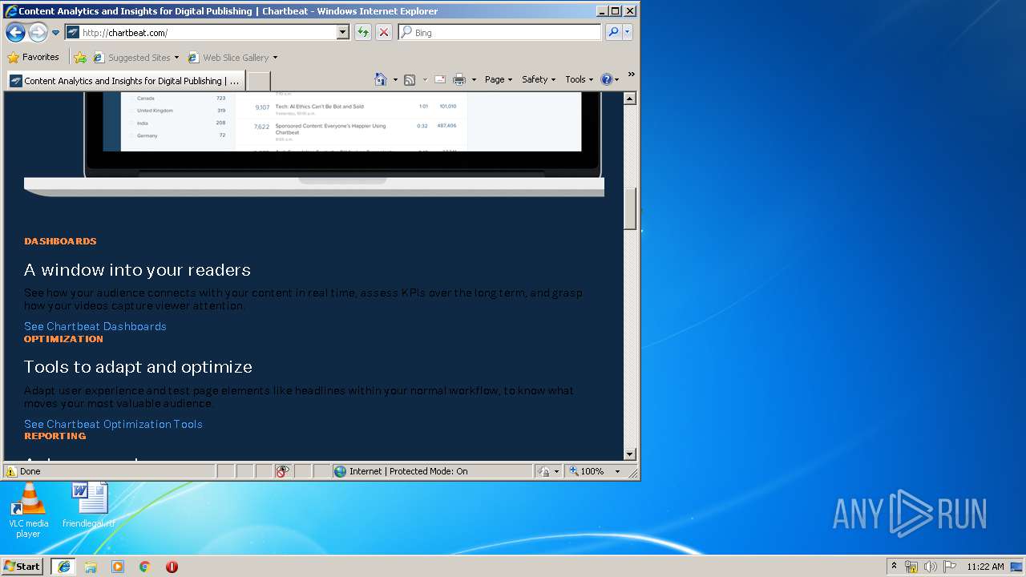Expand the command bar overflow chevron
The image size is (1026, 577).
tap(632, 75)
